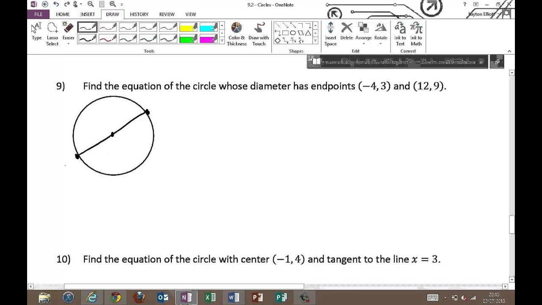The height and width of the screenshot is (305, 542).
Task: Pick the rectangle shape
Action: pos(285,33)
